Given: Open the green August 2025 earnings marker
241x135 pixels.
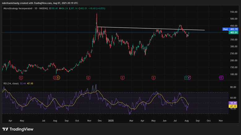Looking at the screenshot, I should (x=186, y=78).
